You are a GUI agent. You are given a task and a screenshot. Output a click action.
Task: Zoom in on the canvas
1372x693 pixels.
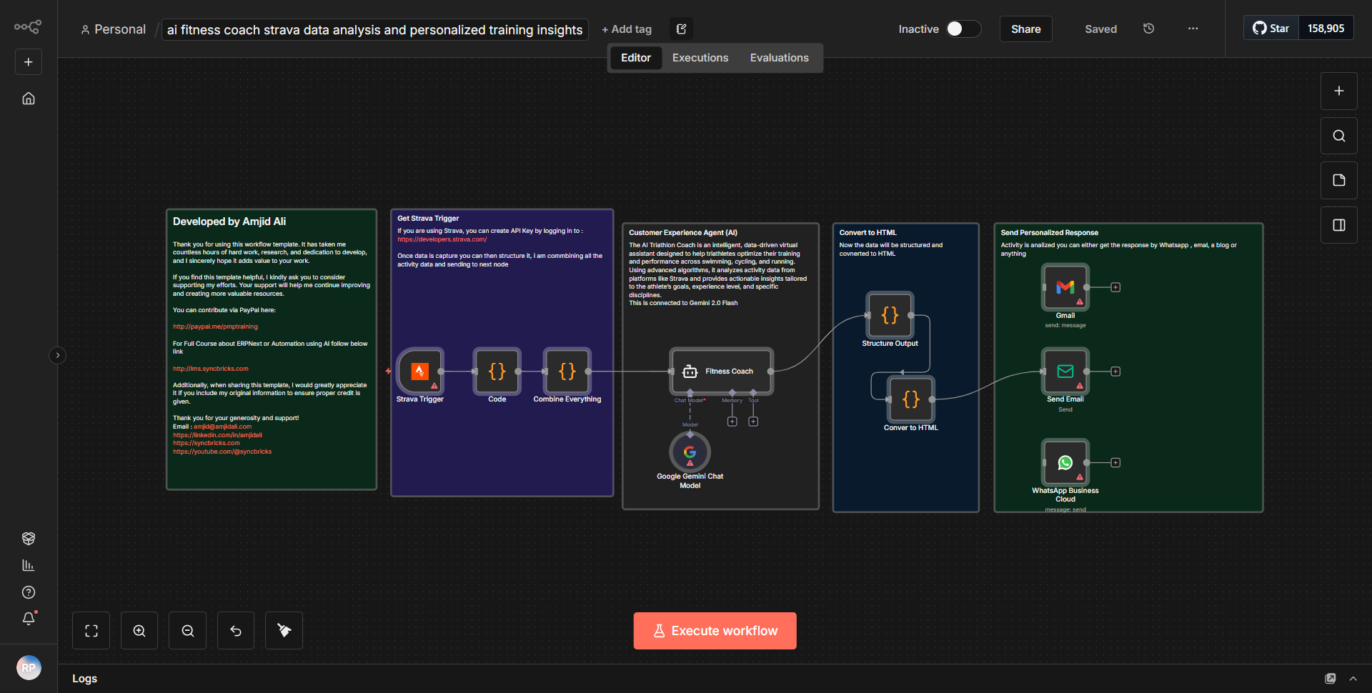(x=139, y=630)
